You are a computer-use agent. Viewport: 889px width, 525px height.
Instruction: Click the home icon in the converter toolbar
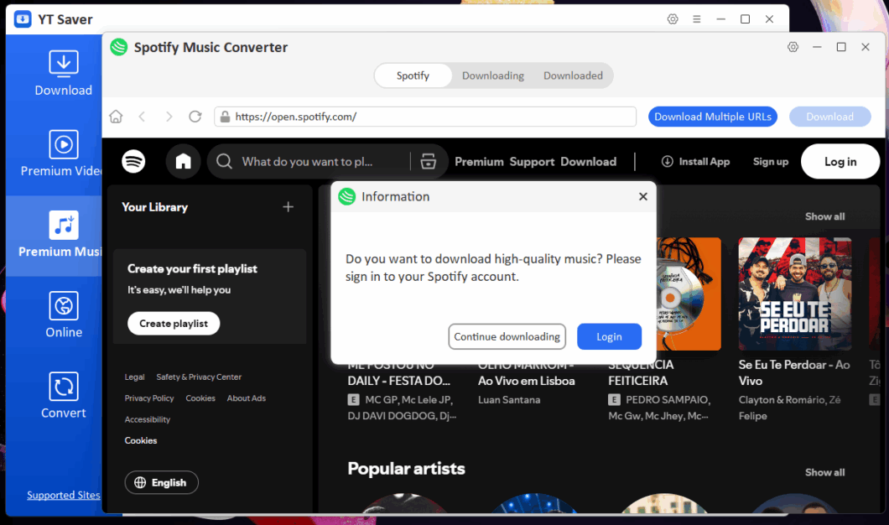click(x=116, y=117)
